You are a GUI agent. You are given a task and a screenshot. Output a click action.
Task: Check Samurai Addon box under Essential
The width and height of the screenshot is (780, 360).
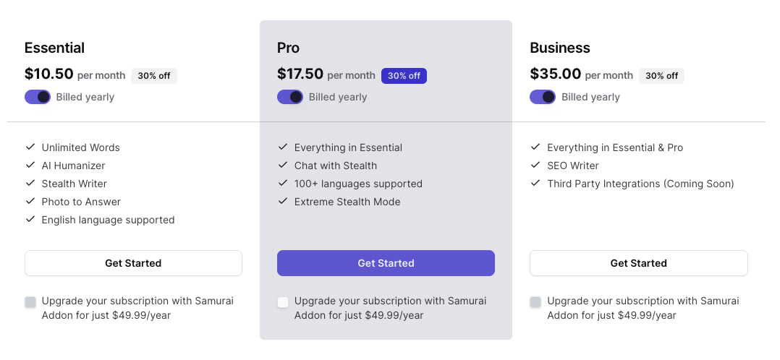point(30,302)
